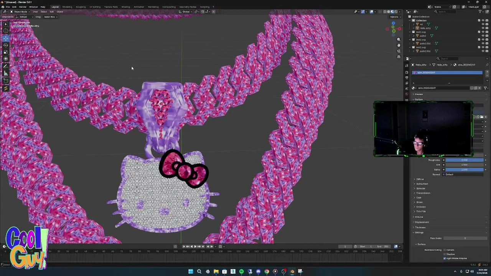This screenshot has width=491, height=276.
Task: Select the wire_002040249 material slot
Action: click(447, 72)
